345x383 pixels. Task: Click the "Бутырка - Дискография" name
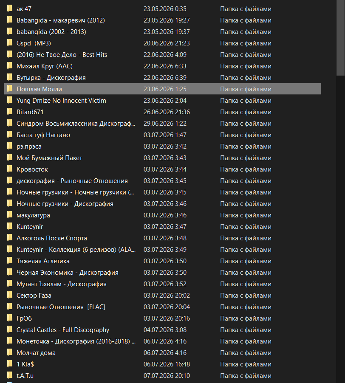click(51, 78)
